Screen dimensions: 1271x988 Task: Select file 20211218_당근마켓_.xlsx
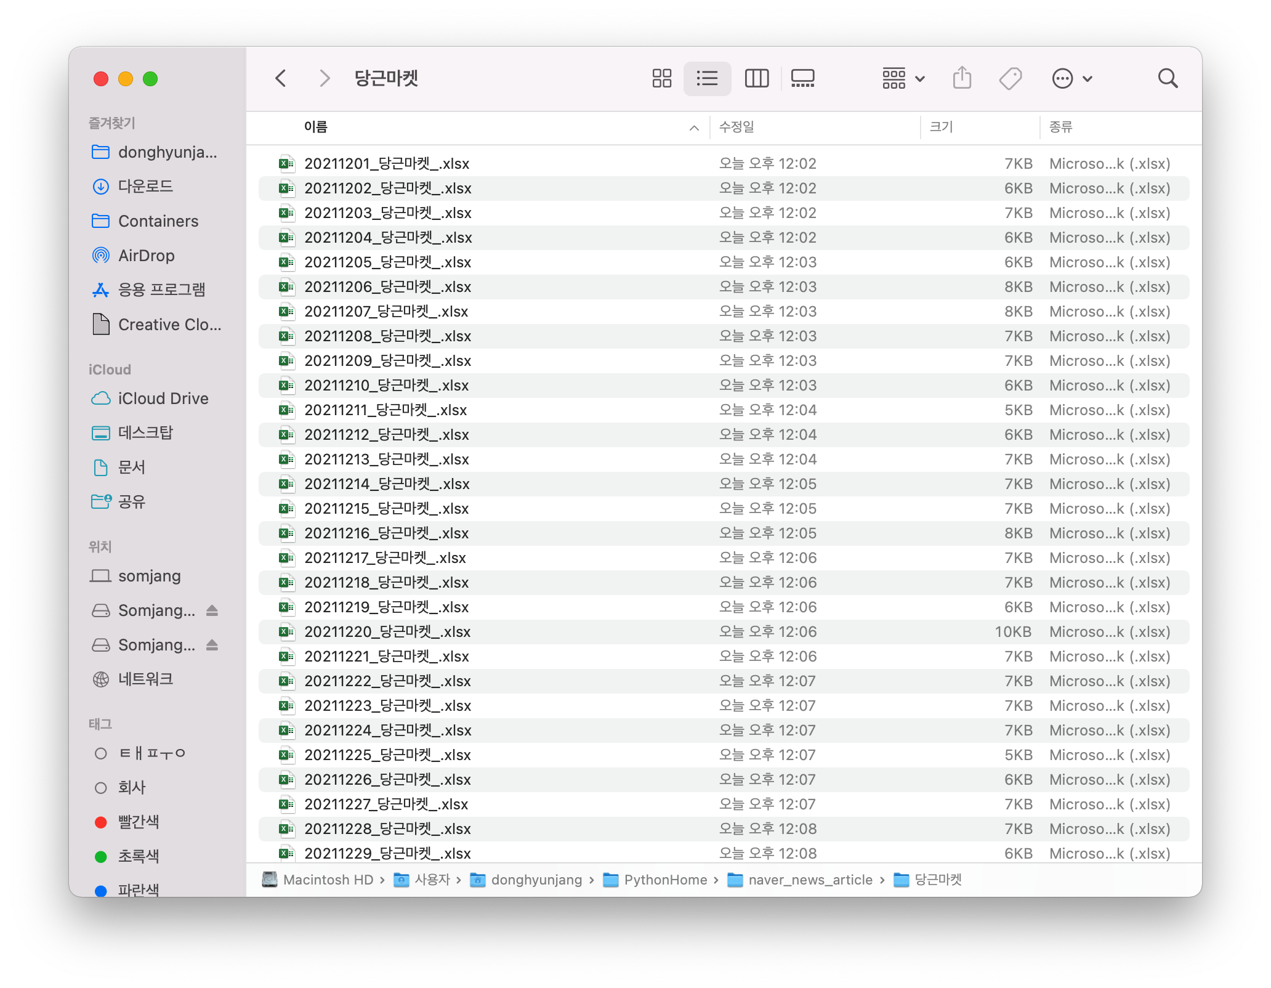click(724, 582)
